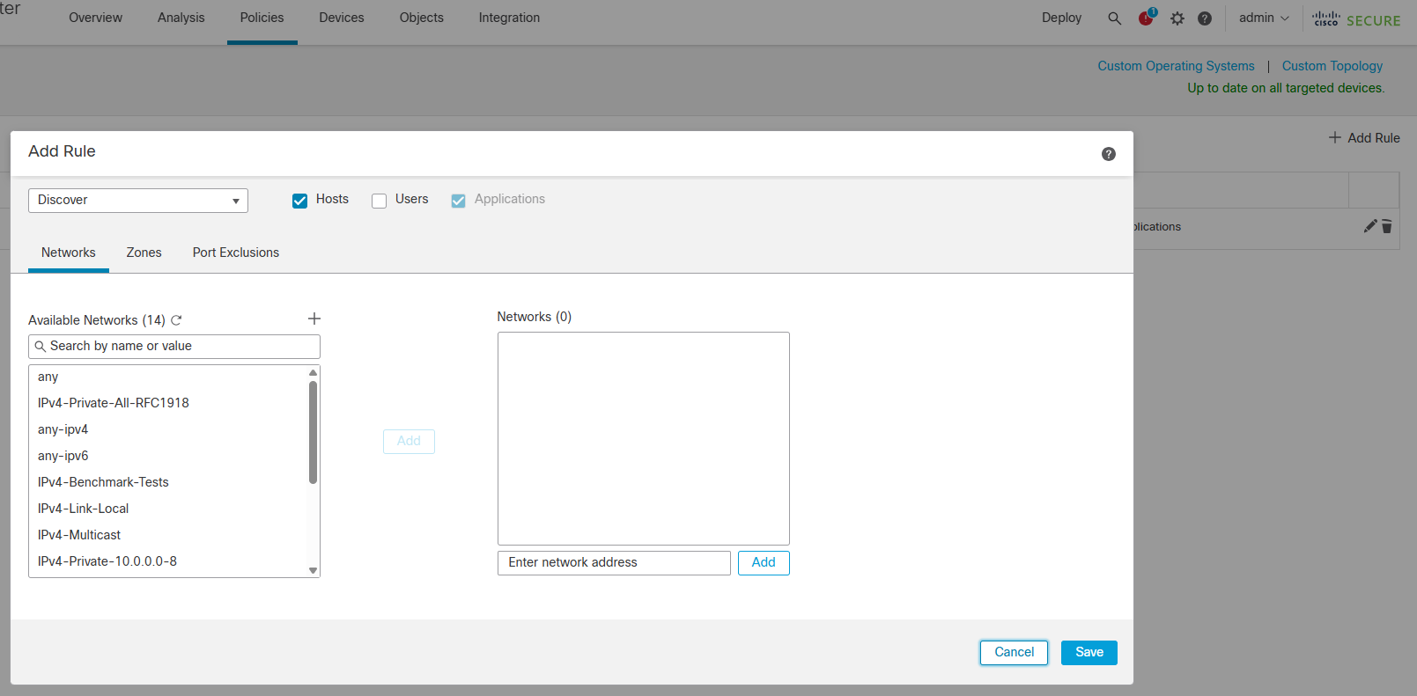The width and height of the screenshot is (1417, 696).
Task: Open the search magnifier in top bar
Action: coord(1114,18)
